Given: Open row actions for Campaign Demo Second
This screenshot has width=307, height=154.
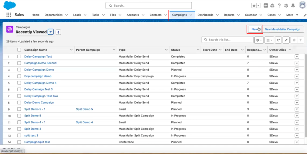Looking at the screenshot, I should [297, 63].
